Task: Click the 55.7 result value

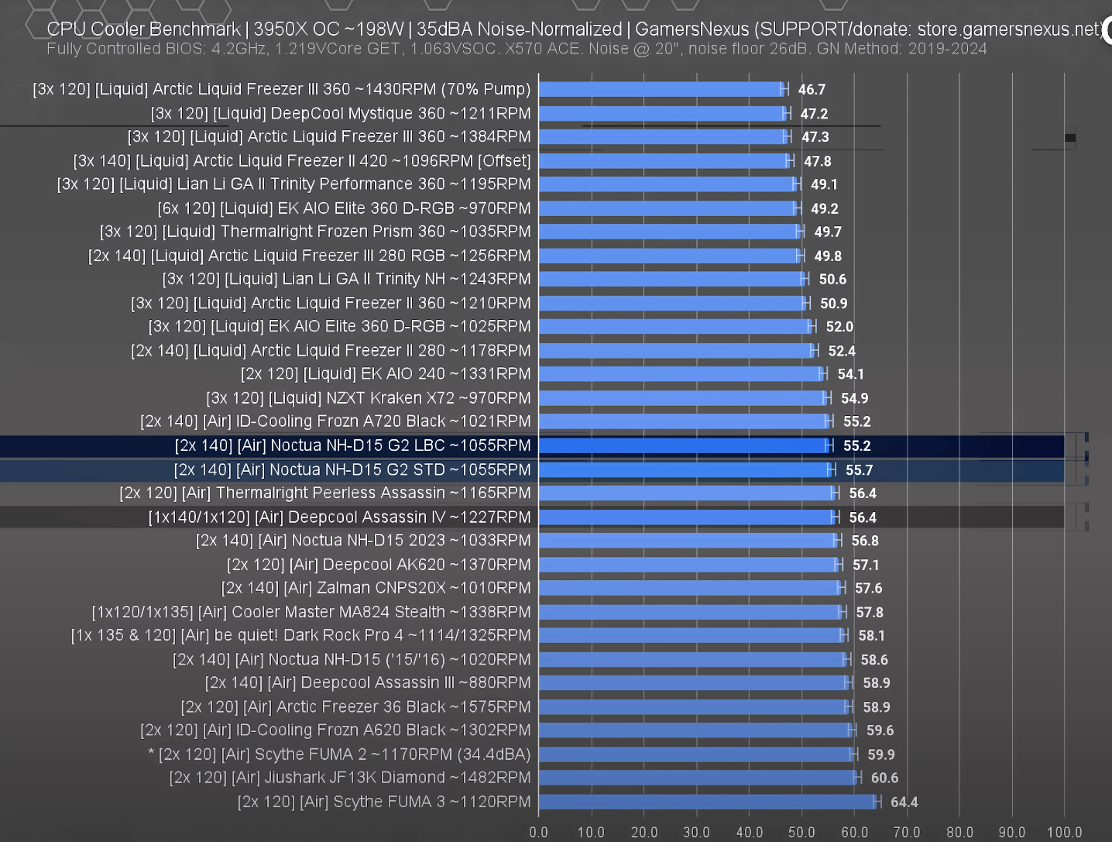Action: [859, 469]
